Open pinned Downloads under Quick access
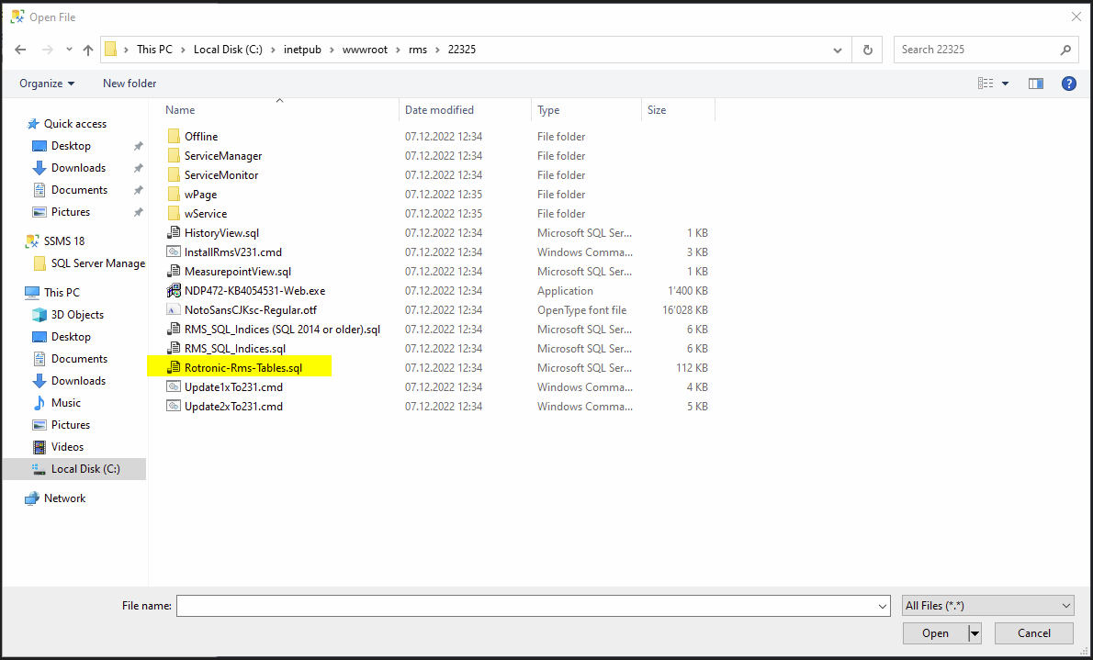 (78, 168)
